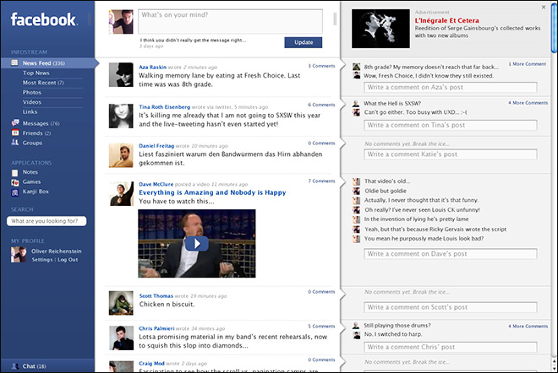
Task: Click the Groups icon in sidebar
Action: (15, 143)
